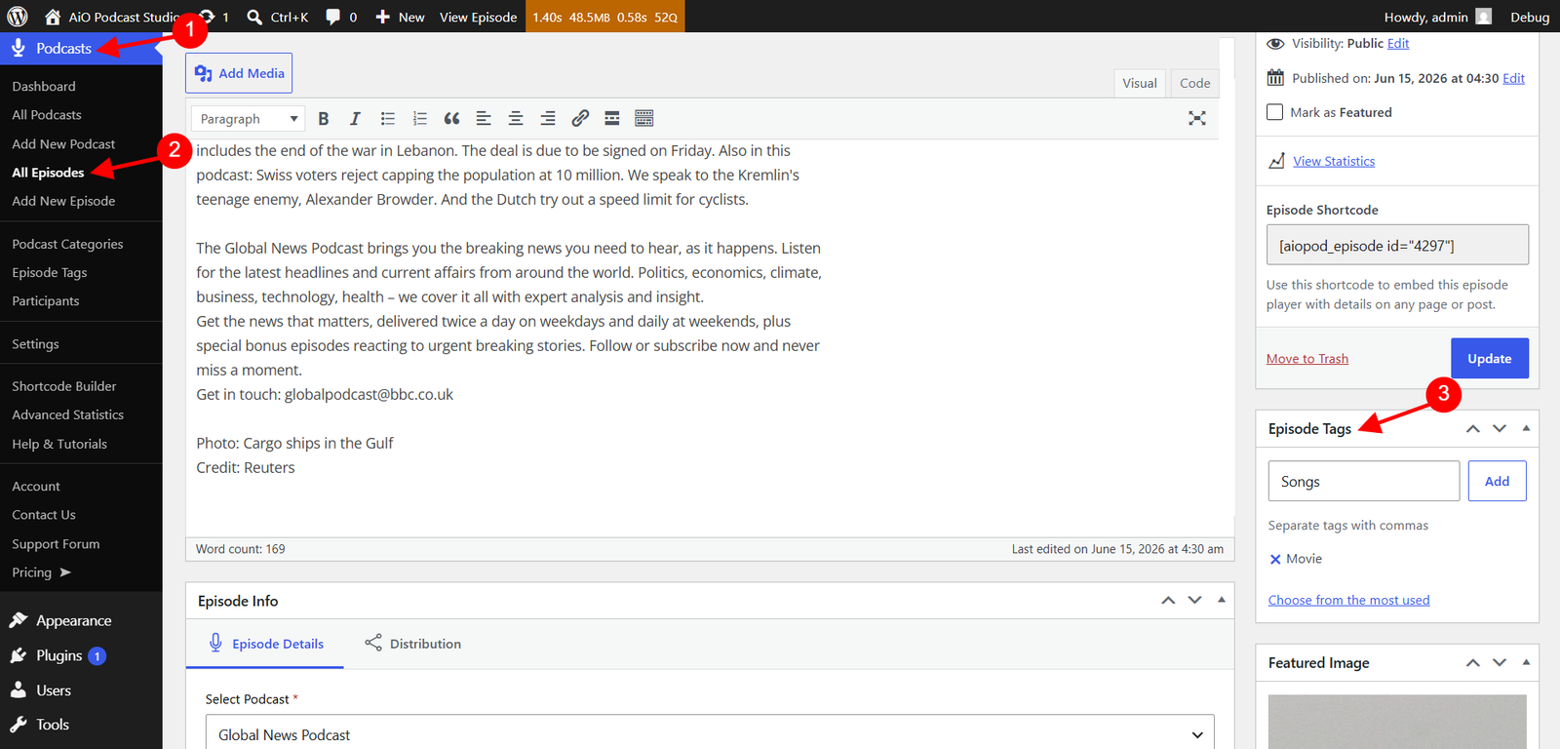1560x749 pixels.
Task: Open the Ctrl+K search in admin bar
Action: [278, 17]
